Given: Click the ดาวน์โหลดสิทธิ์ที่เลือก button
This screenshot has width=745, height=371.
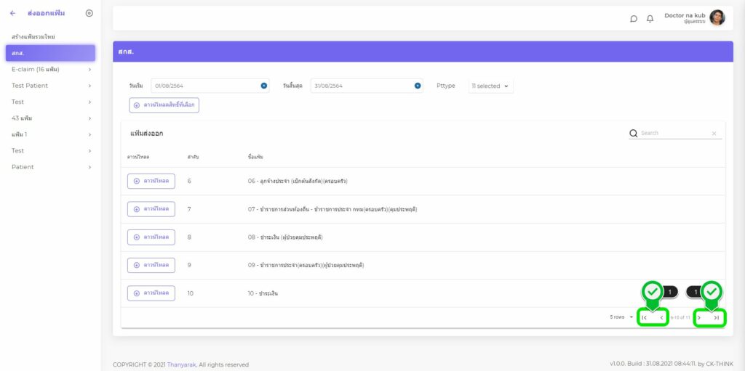Looking at the screenshot, I should (164, 105).
